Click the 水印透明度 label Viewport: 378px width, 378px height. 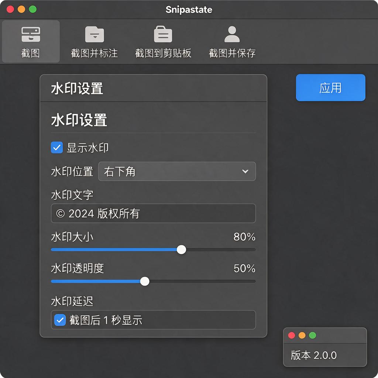click(x=78, y=268)
